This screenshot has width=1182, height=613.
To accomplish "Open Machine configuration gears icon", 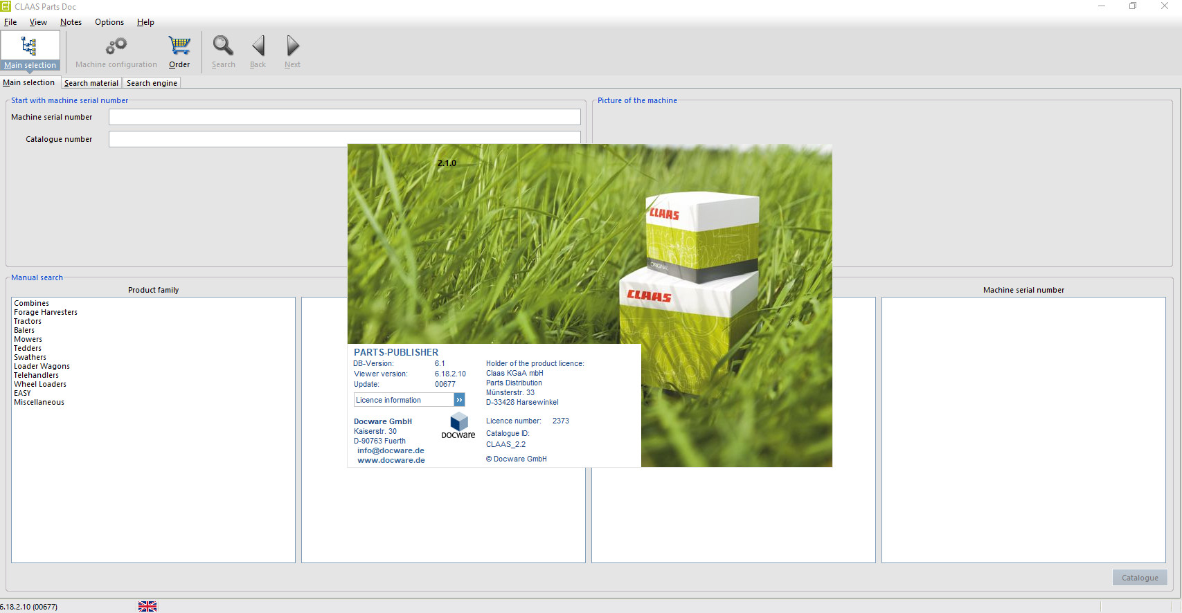I will [x=116, y=46].
